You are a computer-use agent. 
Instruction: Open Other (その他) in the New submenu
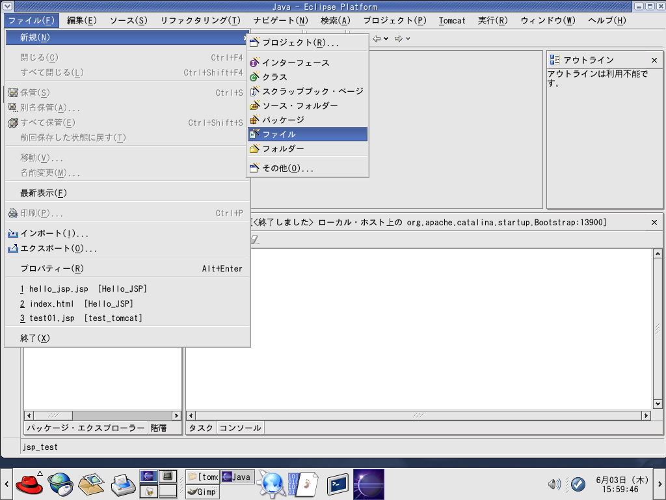308,169
